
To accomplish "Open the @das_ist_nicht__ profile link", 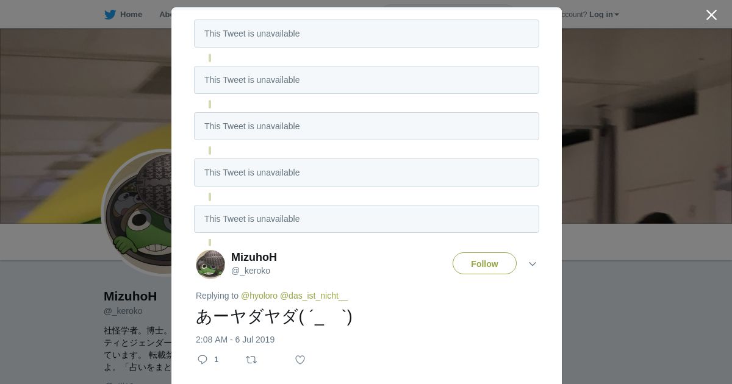I will [314, 296].
